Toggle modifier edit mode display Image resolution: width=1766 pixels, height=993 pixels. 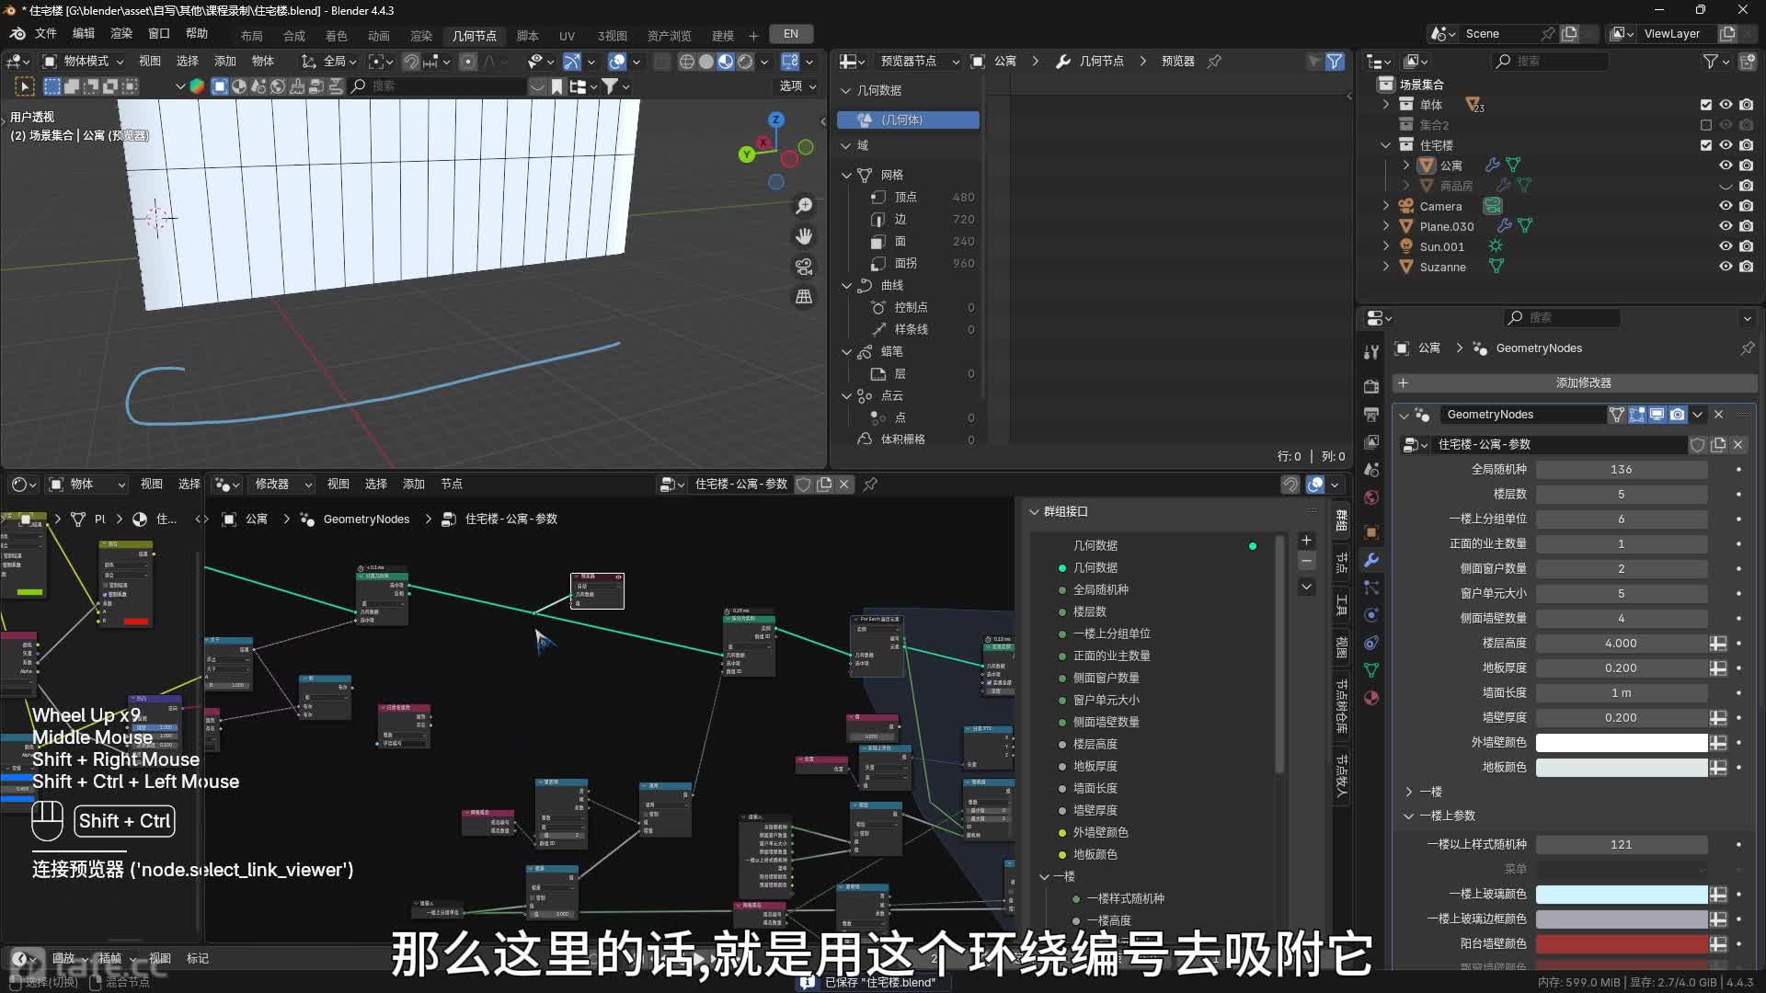point(1637,415)
